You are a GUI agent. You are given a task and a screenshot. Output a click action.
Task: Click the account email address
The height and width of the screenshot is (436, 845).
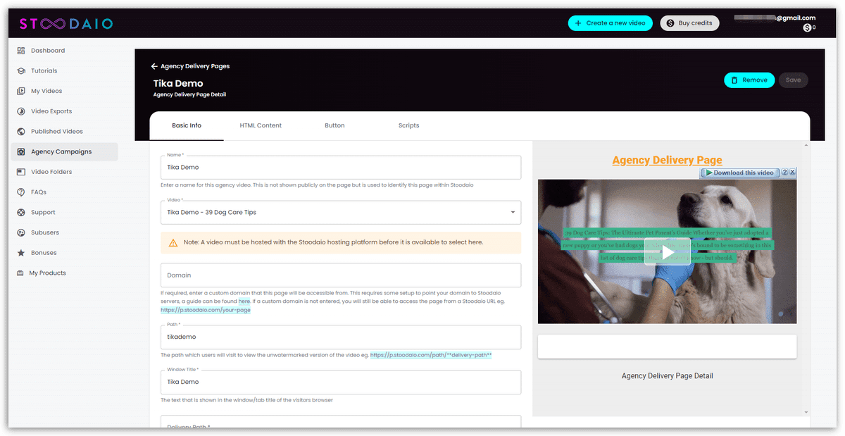[x=775, y=18]
